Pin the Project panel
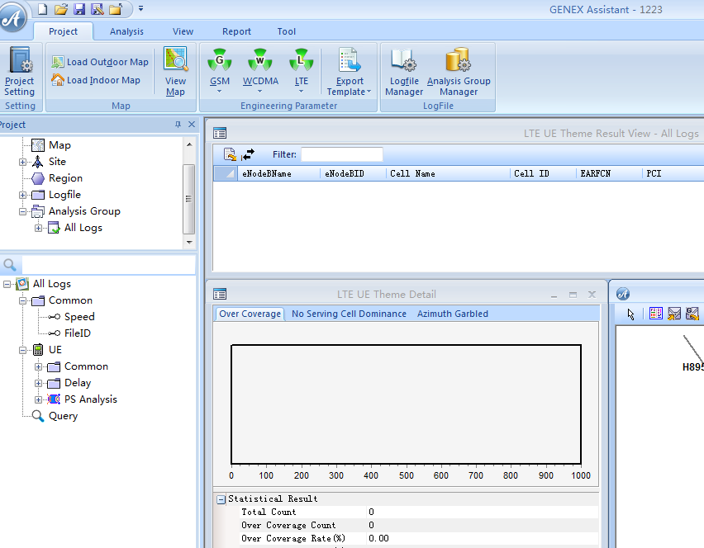This screenshot has width=704, height=548. pyautogui.click(x=178, y=125)
